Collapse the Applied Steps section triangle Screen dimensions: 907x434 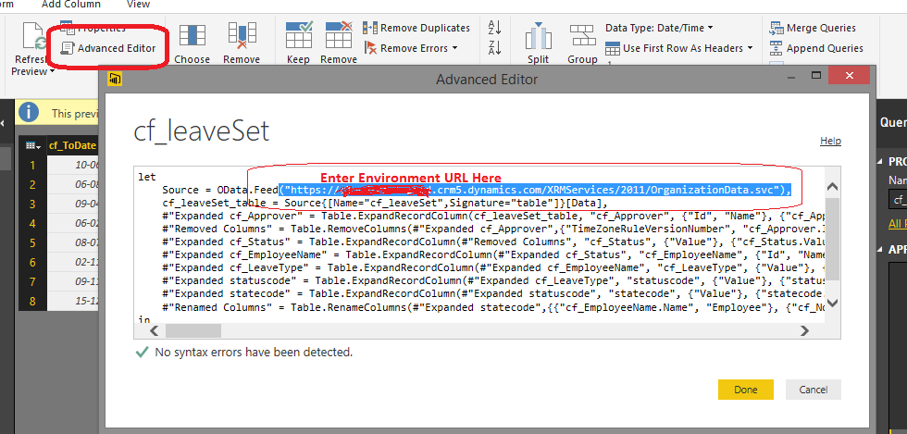pyautogui.click(x=881, y=250)
